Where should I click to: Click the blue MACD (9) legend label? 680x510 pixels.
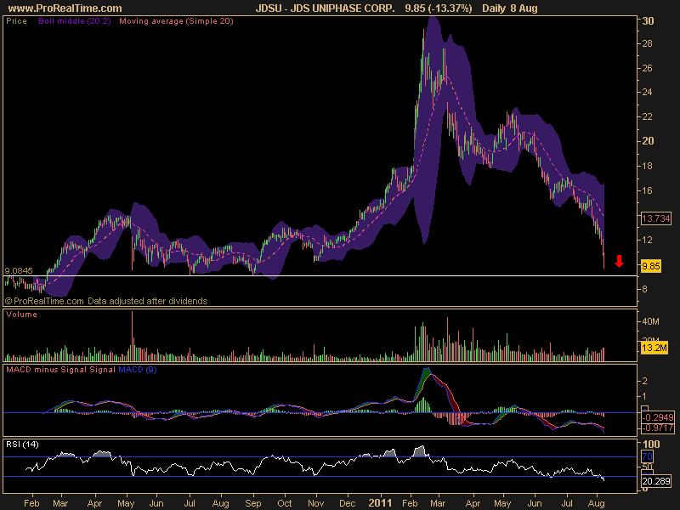coord(138,370)
